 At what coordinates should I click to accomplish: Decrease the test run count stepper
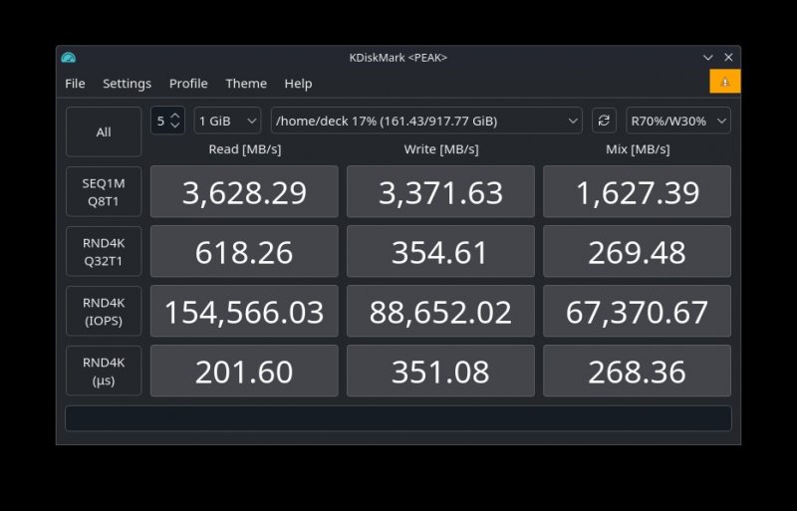175,126
